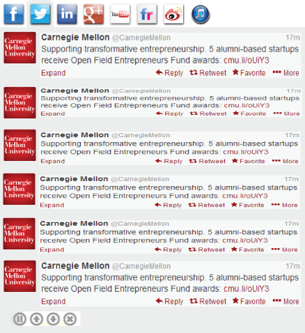Reply to the first tweet

[x=169, y=73]
